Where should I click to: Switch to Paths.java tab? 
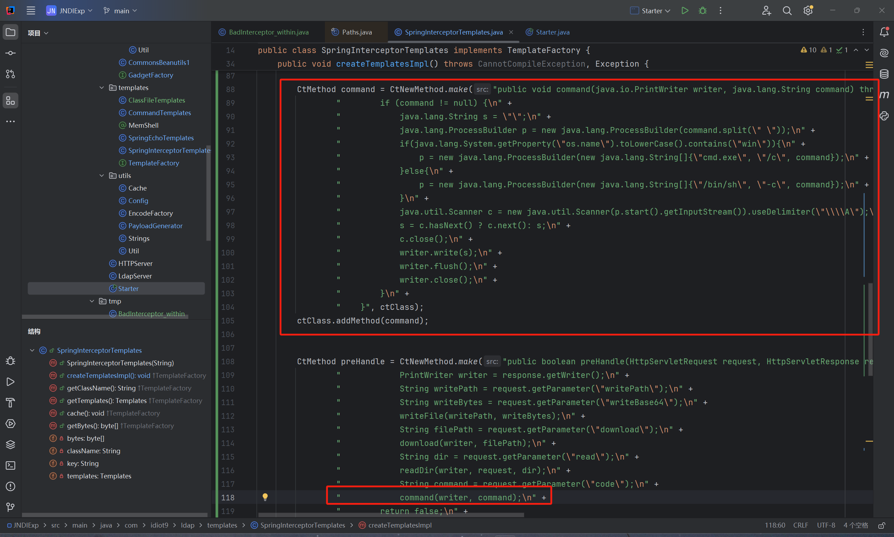352,32
